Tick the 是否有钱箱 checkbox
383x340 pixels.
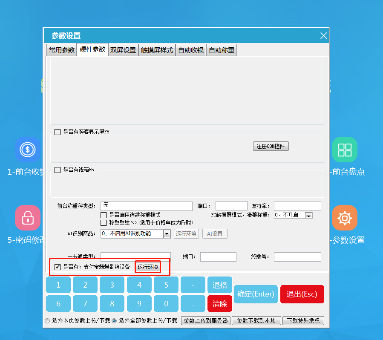pos(58,170)
